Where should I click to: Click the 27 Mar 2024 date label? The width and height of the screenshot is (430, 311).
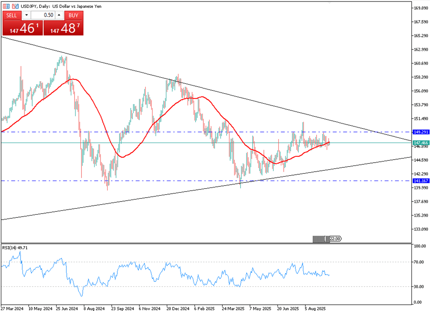click(12, 308)
